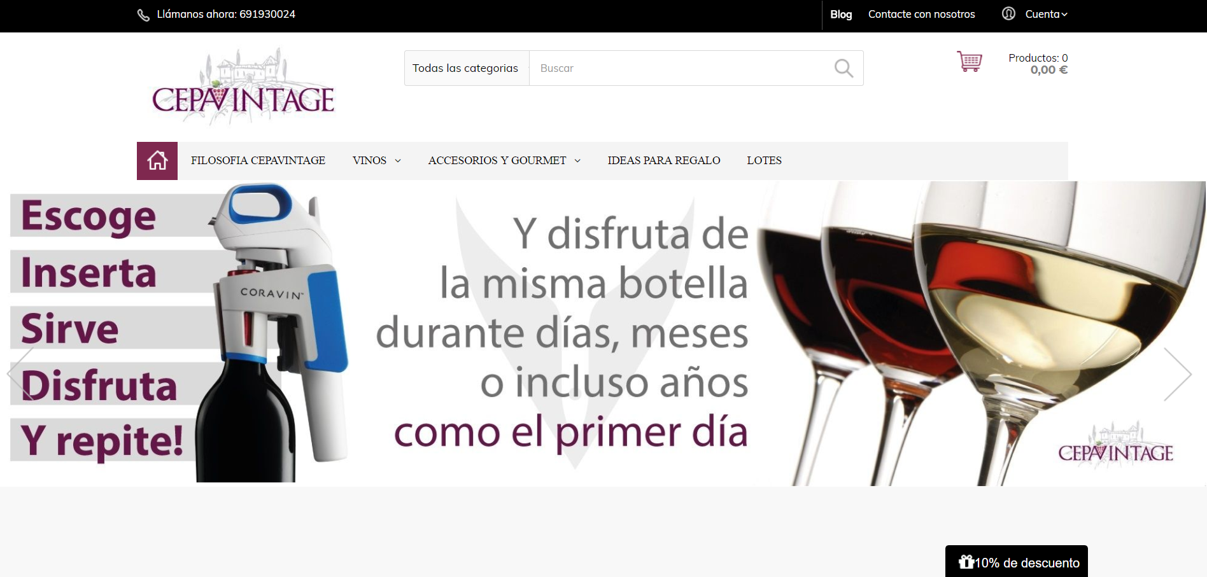This screenshot has height=577, width=1207.
Task: Go to next slide with right arrow
Action: pos(1177,373)
